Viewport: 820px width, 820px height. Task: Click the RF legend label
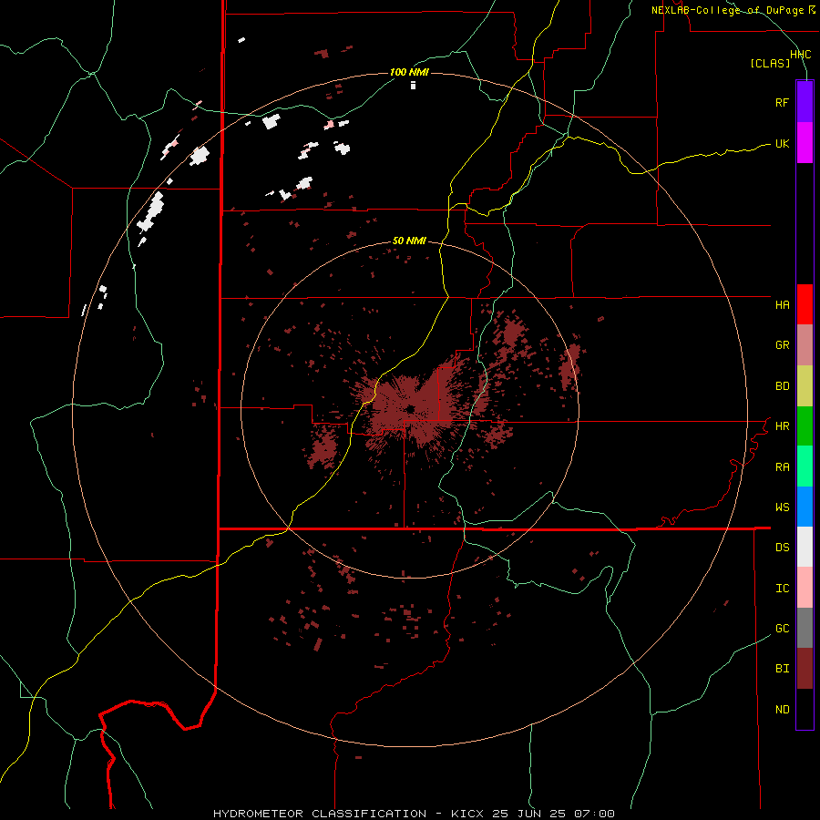782,103
